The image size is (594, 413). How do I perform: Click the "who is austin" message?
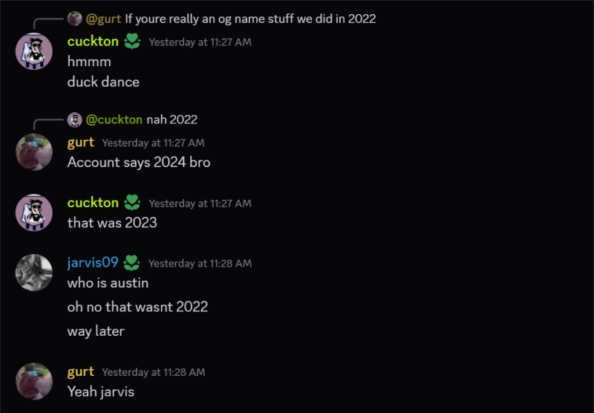point(108,283)
